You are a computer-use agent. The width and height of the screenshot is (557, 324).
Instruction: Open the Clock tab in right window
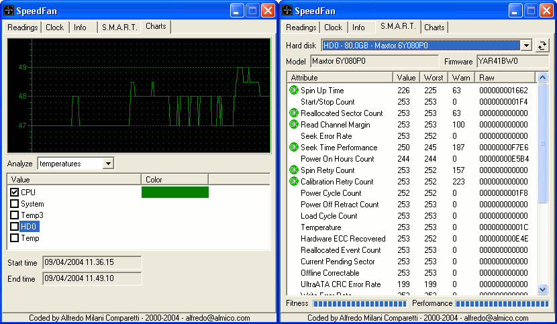click(333, 28)
